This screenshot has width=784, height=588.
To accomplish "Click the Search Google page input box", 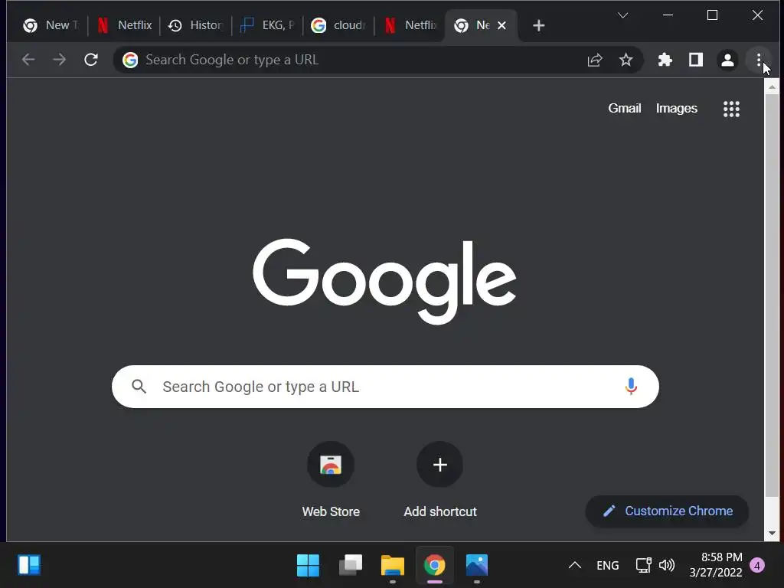I will [386, 387].
